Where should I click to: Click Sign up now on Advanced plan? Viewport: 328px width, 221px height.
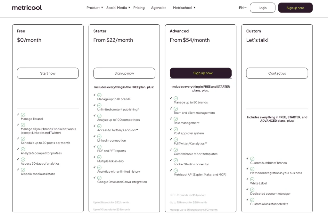201,73
